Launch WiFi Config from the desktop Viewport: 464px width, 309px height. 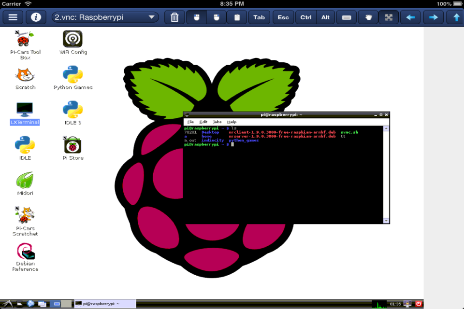73,42
